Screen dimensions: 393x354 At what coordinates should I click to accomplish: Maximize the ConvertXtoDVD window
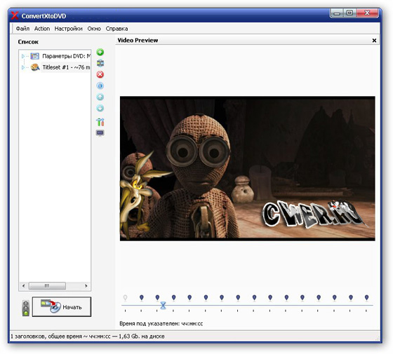click(x=349, y=13)
